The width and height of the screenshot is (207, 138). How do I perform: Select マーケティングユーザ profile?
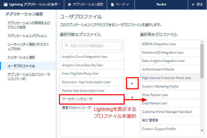(92, 99)
